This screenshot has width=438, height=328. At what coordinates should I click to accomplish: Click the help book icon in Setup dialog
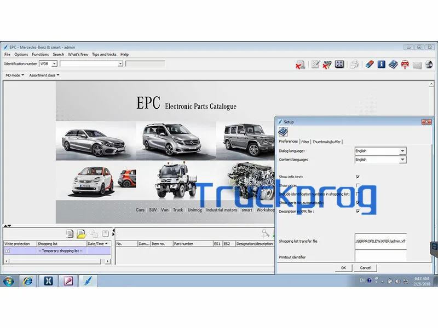click(x=283, y=132)
